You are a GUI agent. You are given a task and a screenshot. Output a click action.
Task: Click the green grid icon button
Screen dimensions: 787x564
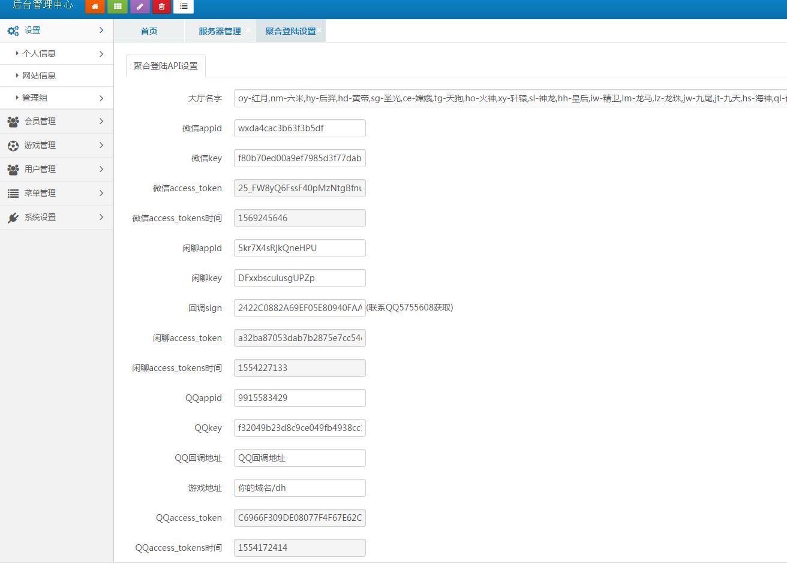pyautogui.click(x=118, y=7)
